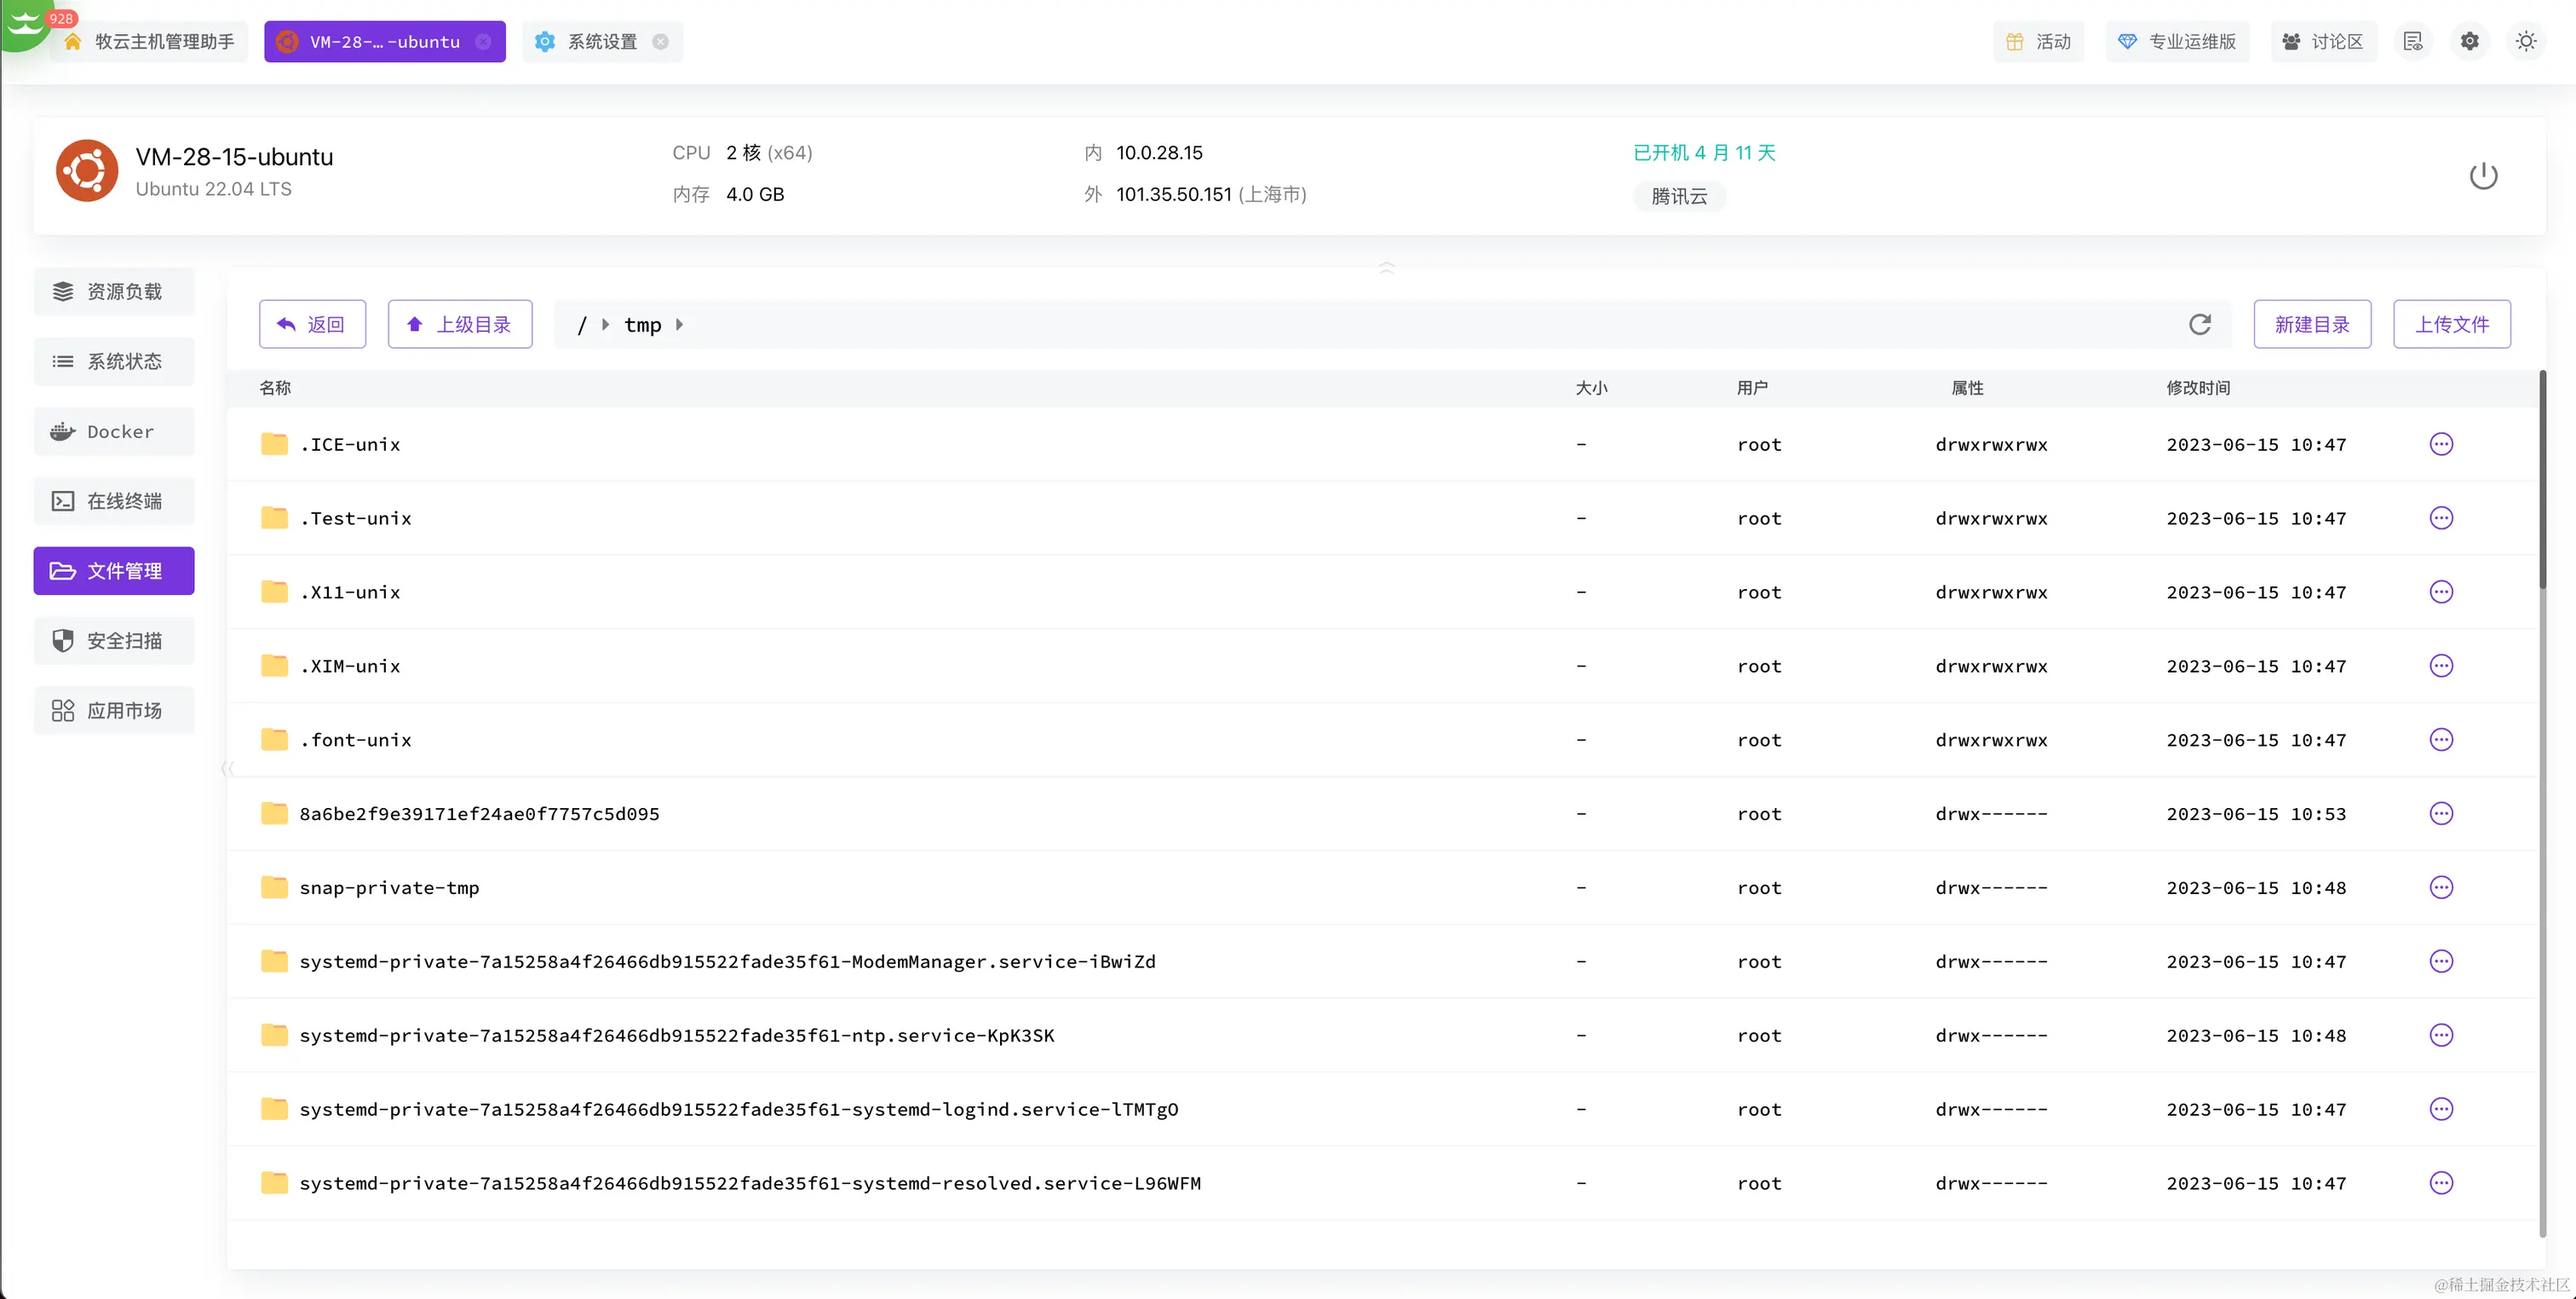
Task: Click the 新建目录 button
Action: pos(2311,324)
